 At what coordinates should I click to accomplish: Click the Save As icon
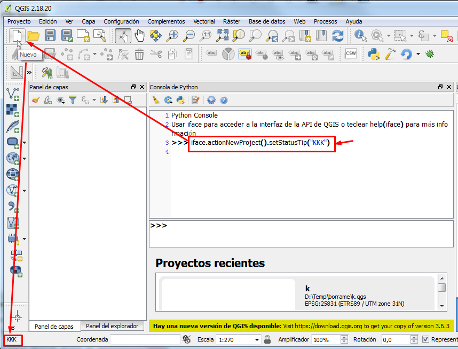click(67, 36)
